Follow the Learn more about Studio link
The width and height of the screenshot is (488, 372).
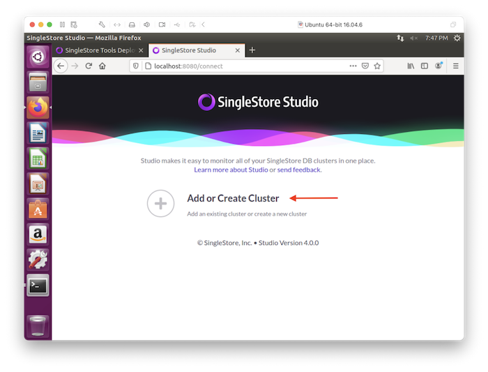[x=231, y=170]
